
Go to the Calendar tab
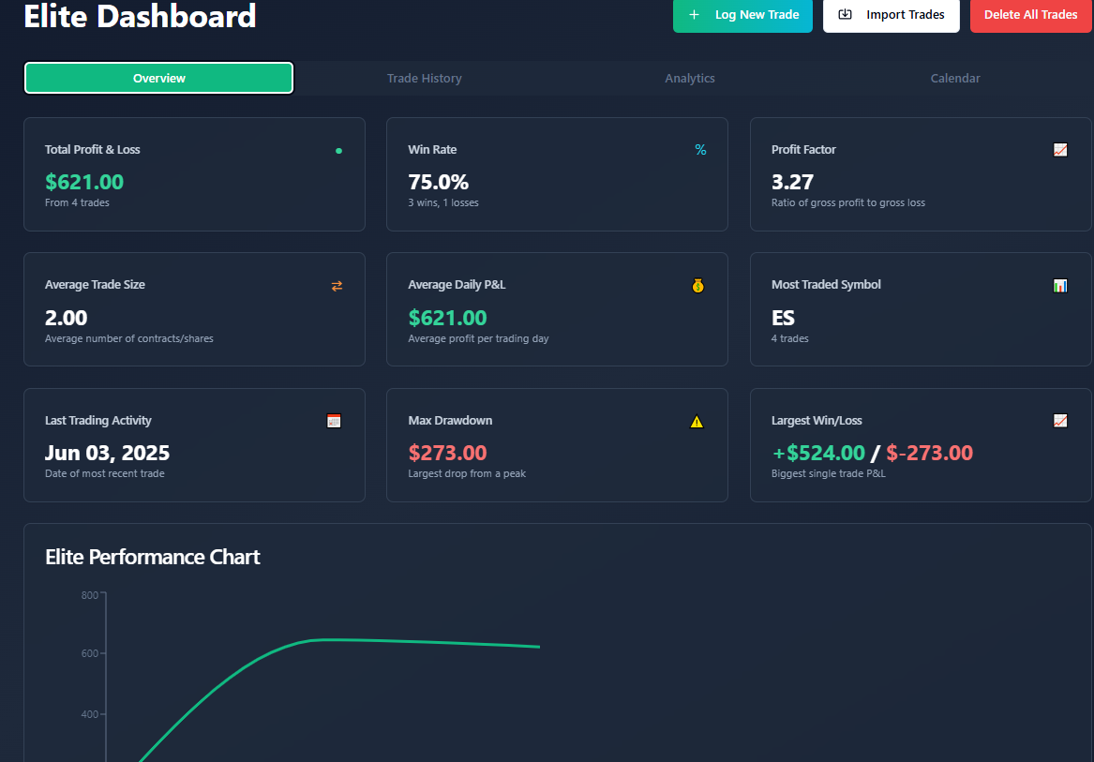point(955,78)
